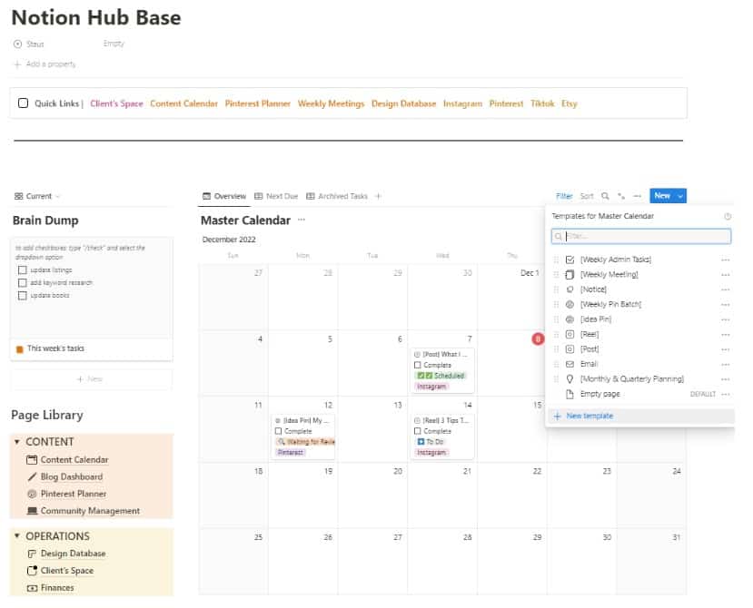Viewport: 753px width, 608px height.
Task: Click the Blog Dashboard pencil icon
Action: pos(32,476)
